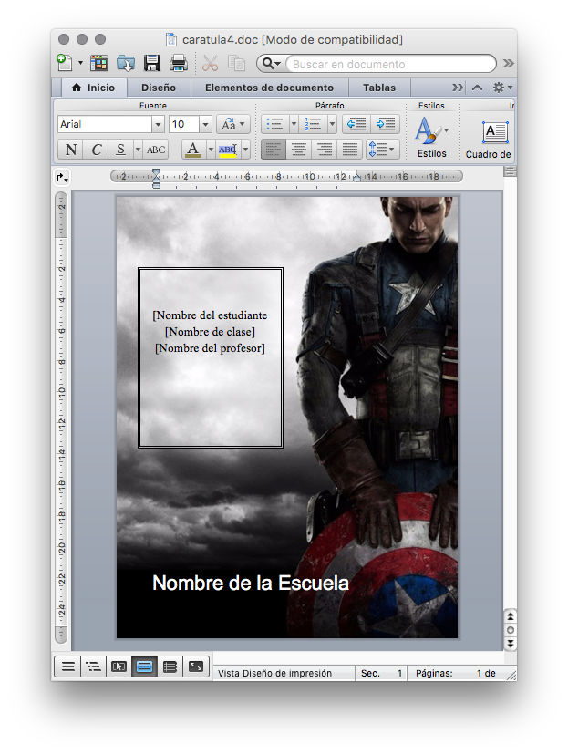The width and height of the screenshot is (568, 754).
Task: Toggle strikethrough ABC button
Action: [155, 150]
